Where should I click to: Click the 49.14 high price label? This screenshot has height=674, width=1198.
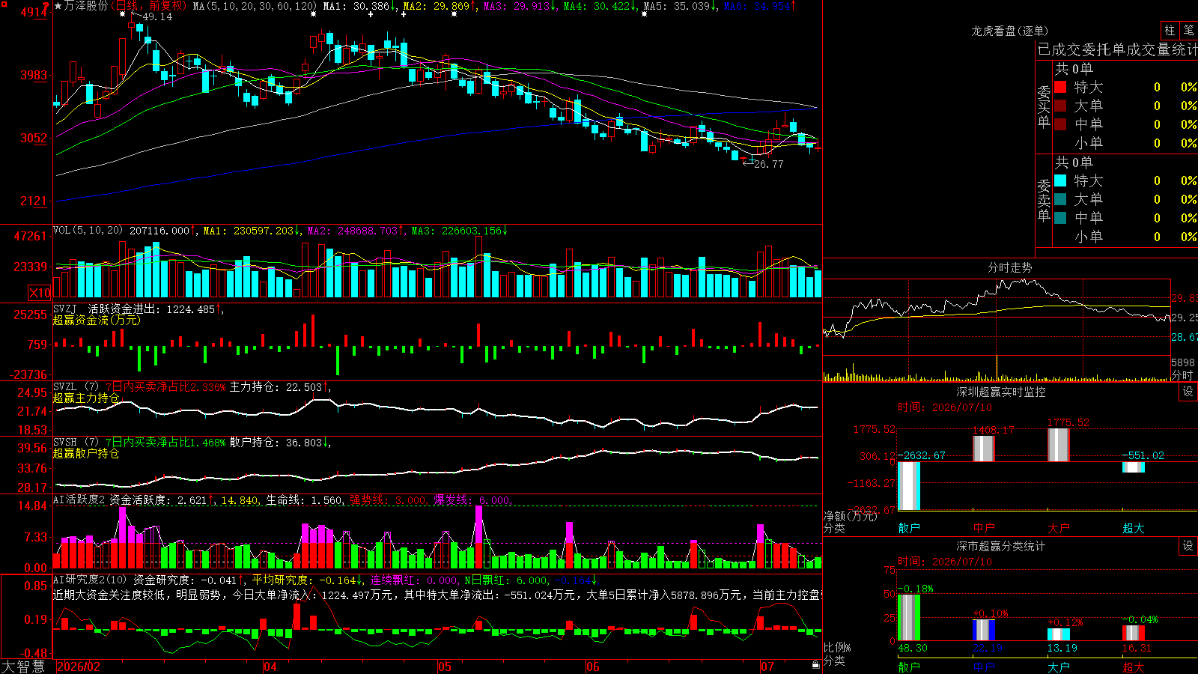coord(156,16)
